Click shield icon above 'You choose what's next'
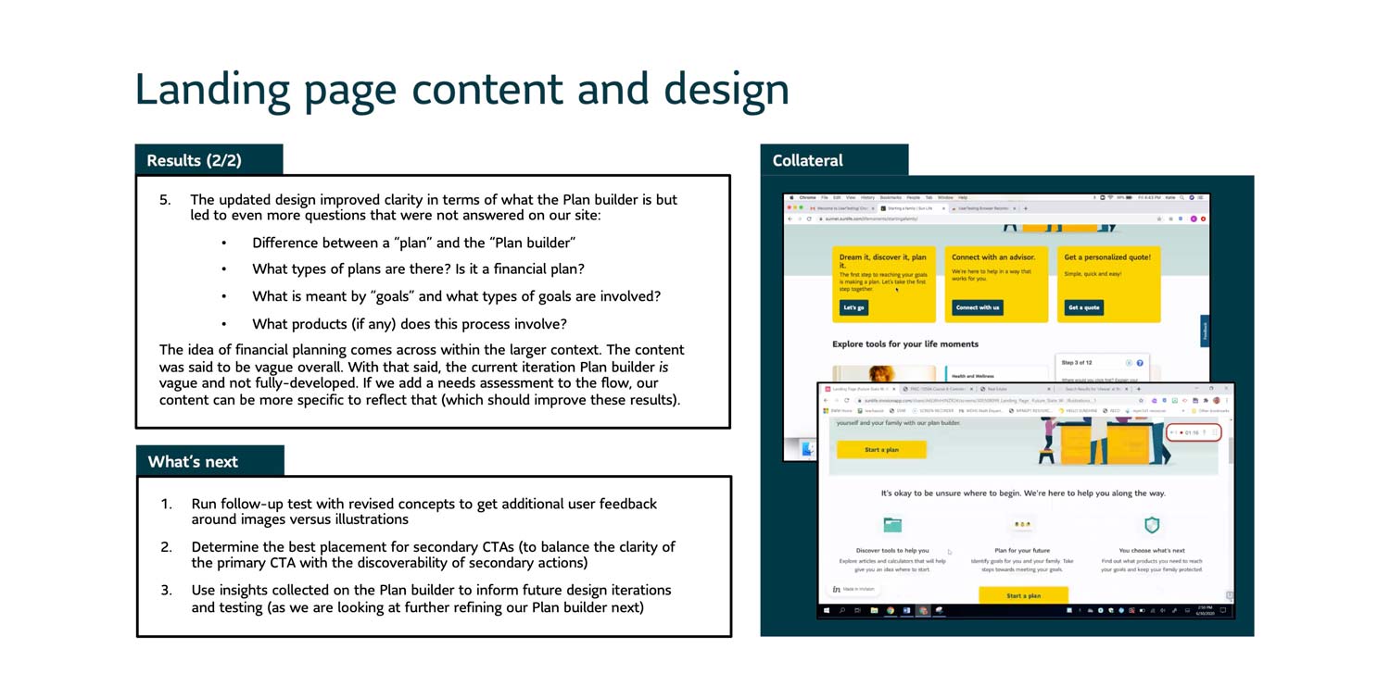Image resolution: width=1390 pixels, height=699 pixels. [1151, 525]
